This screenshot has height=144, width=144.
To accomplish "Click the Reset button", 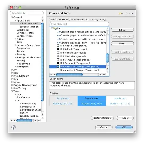I will pyautogui.click(x=122, y=43).
